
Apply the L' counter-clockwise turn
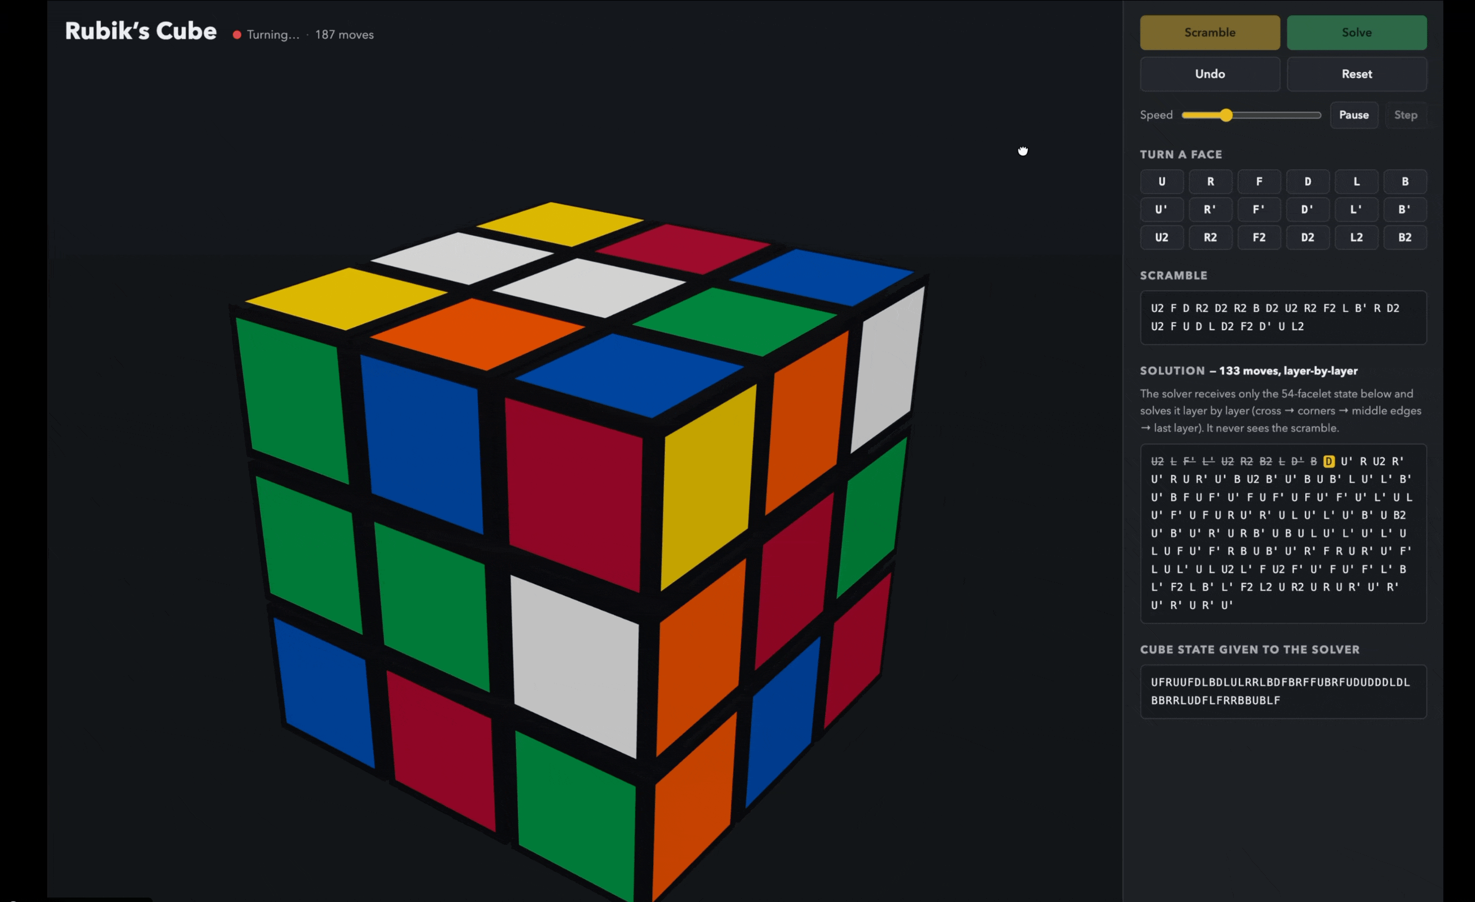point(1356,210)
